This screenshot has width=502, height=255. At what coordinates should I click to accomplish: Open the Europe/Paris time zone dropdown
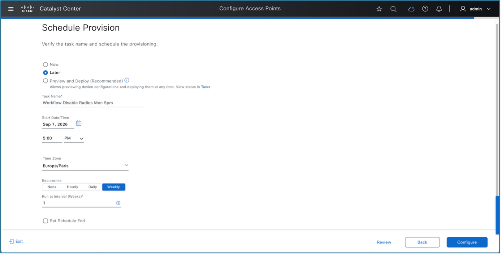pyautogui.click(x=85, y=166)
